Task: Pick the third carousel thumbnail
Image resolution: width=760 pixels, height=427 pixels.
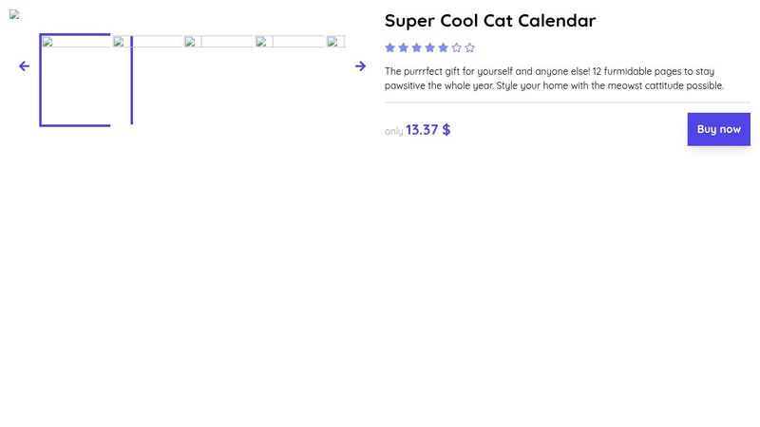Action: [218, 42]
